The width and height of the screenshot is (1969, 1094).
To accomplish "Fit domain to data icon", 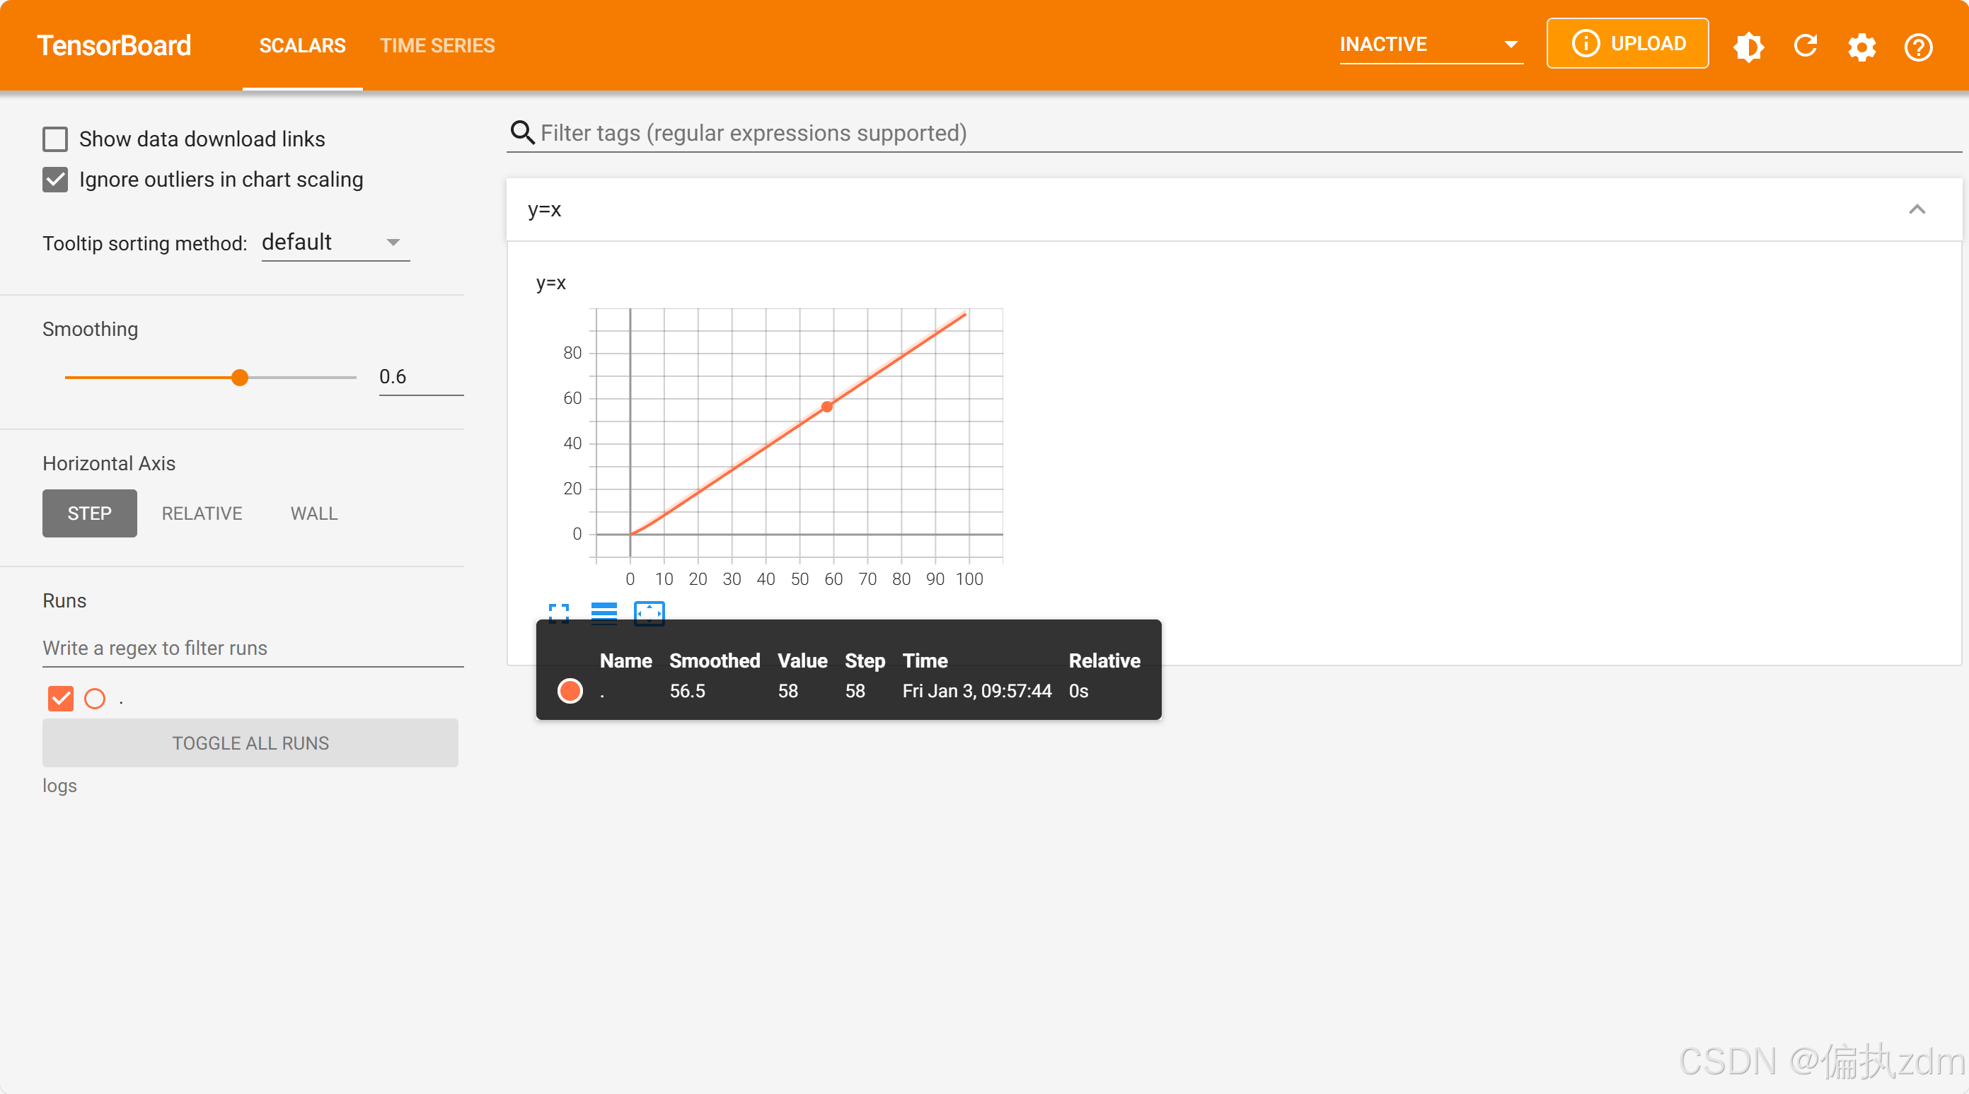I will click(x=649, y=612).
